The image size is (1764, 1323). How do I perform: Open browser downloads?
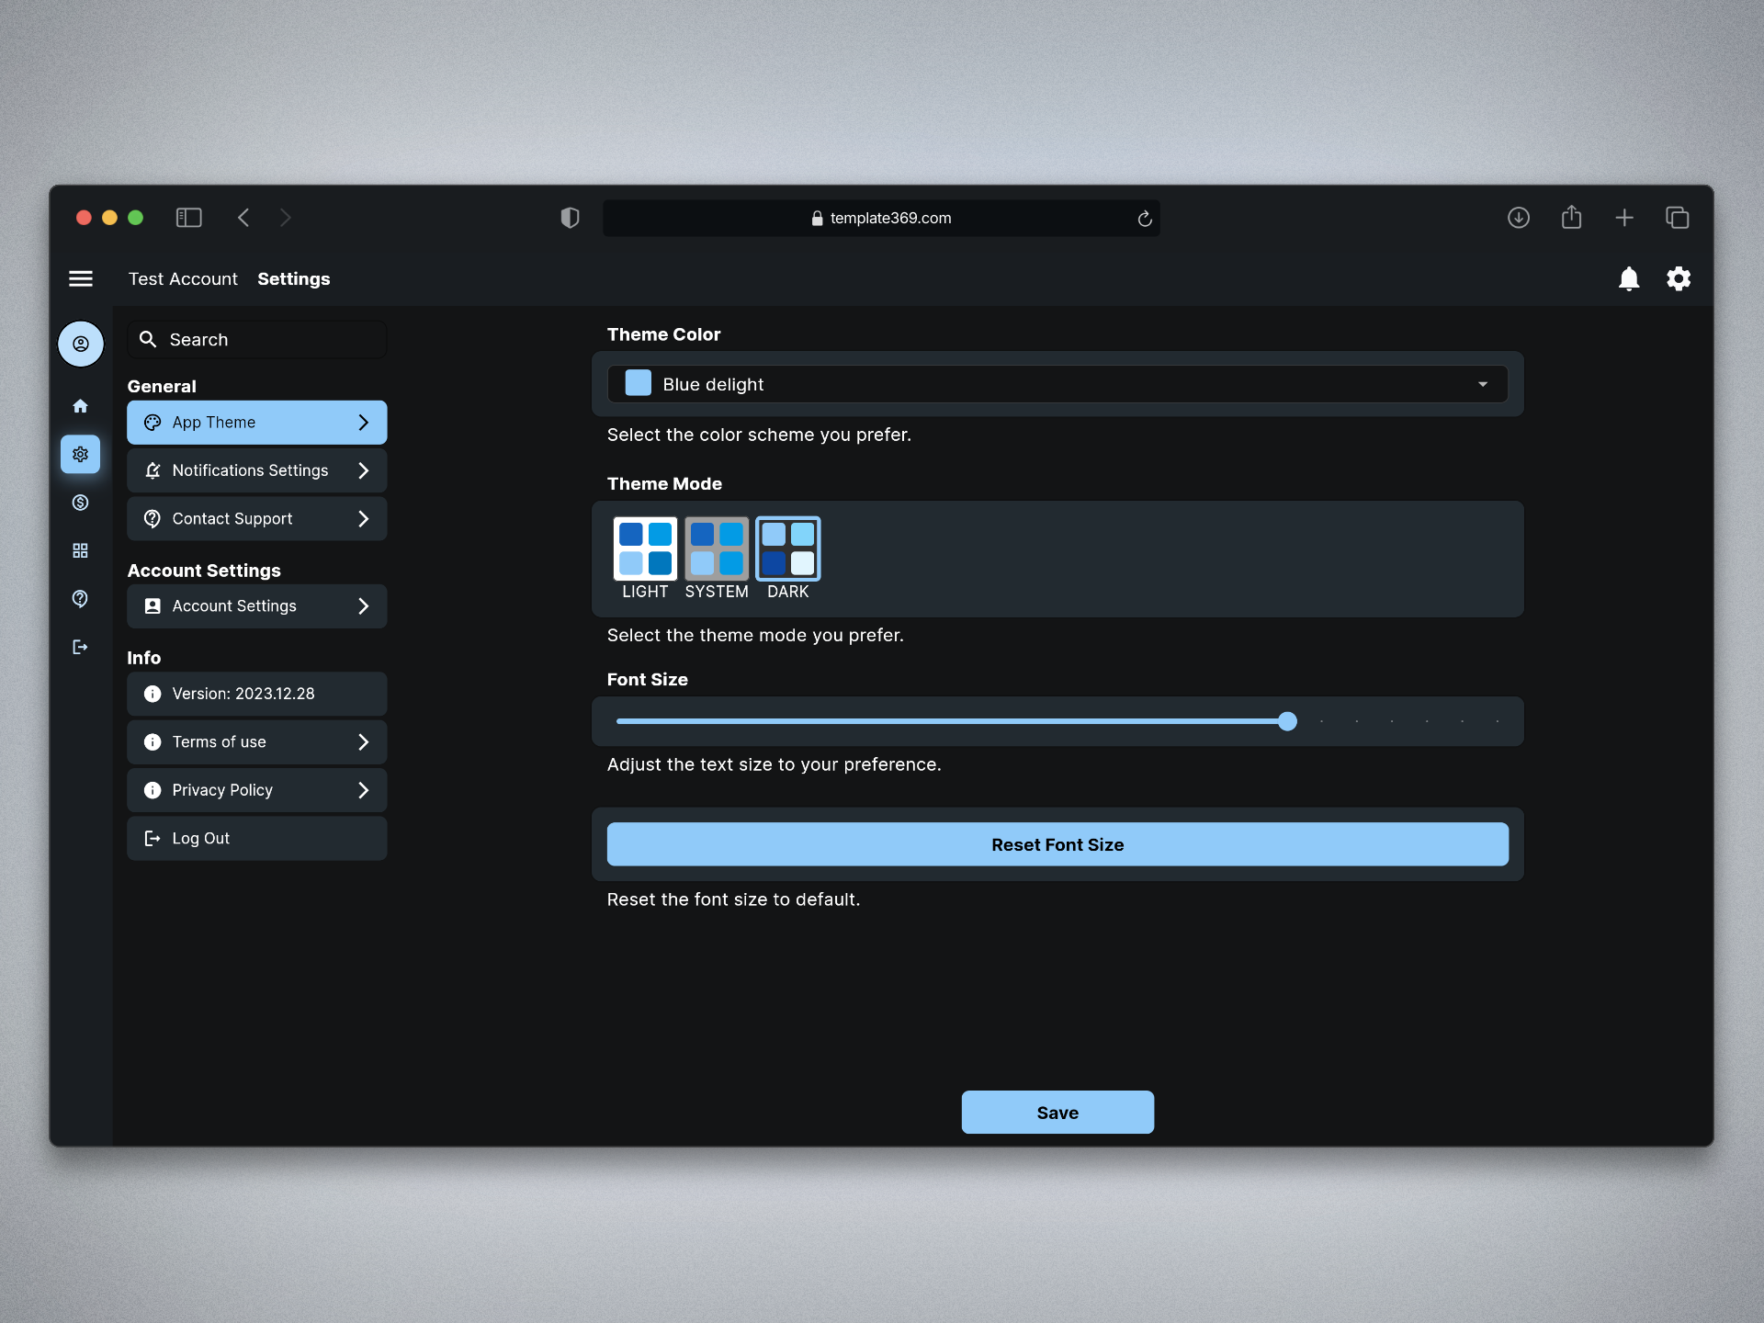(1519, 218)
